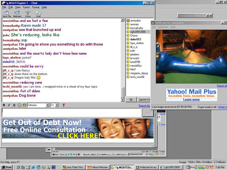Screen dimensions: 227x170
Task: Toggle underline text formatting
Action: 14,105
